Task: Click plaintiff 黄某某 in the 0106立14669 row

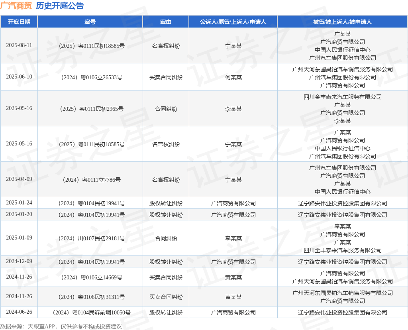Action: [x=233, y=277]
